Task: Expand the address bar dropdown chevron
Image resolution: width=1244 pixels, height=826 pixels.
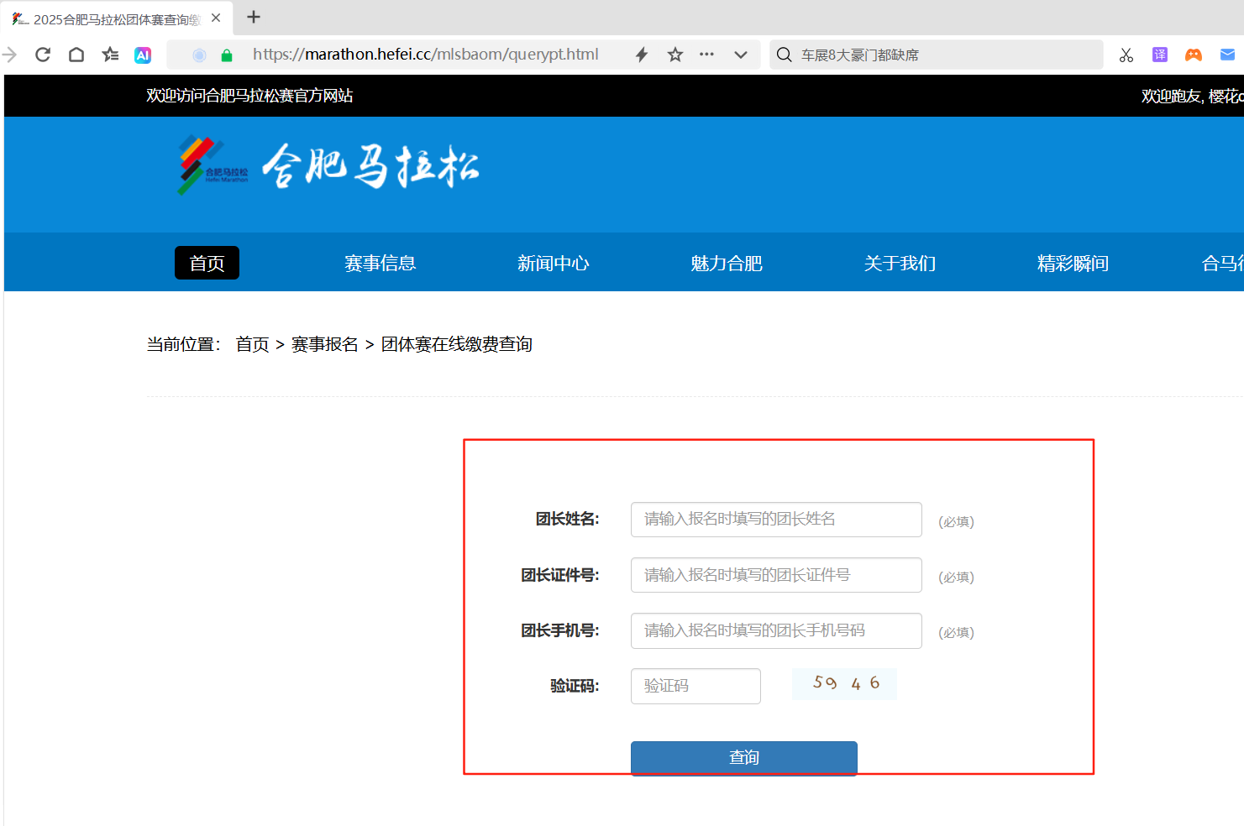Action: pos(741,55)
